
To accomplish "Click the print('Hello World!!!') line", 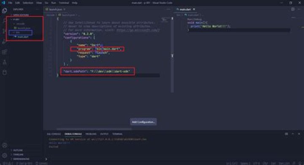I will (210, 26).
